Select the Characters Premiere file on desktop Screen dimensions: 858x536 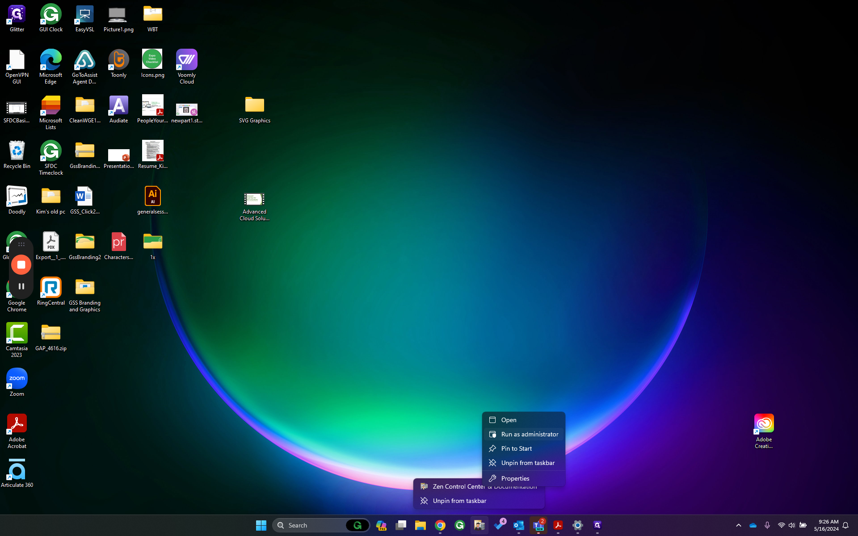pyautogui.click(x=118, y=246)
